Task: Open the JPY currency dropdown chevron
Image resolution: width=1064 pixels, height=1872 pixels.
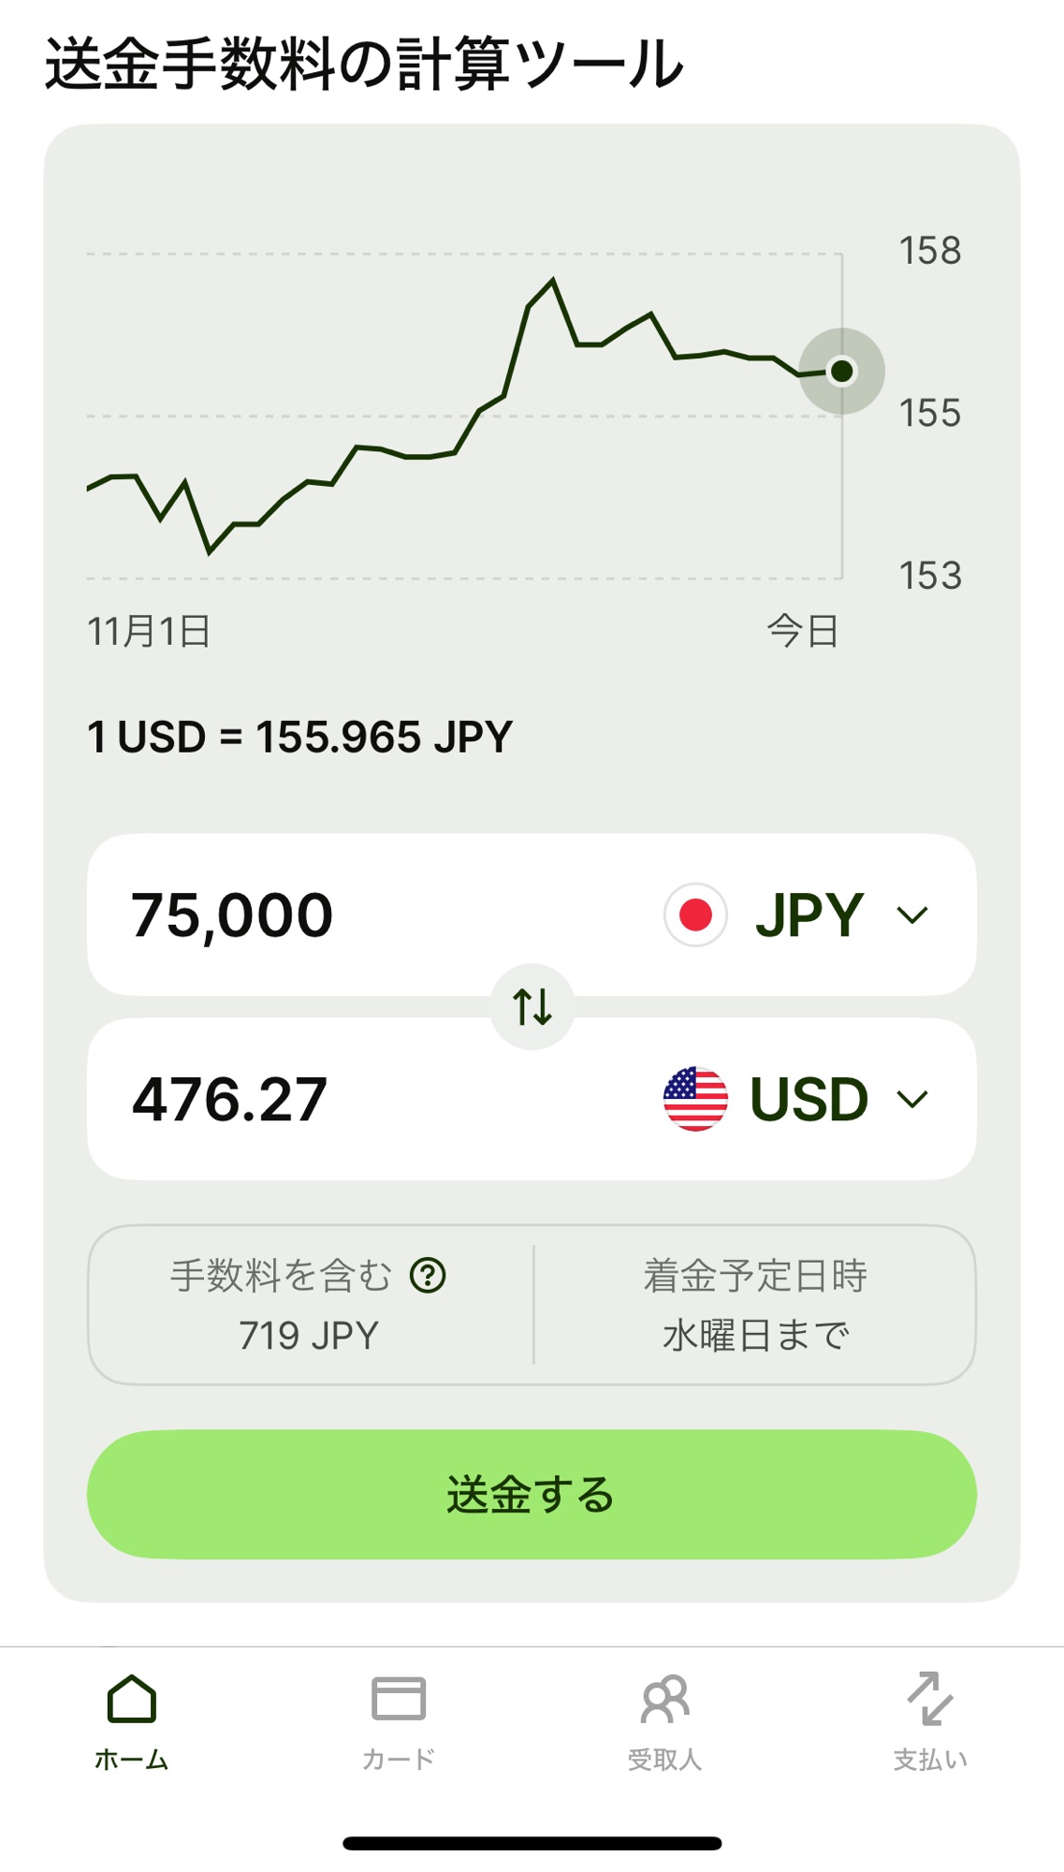Action: (912, 914)
